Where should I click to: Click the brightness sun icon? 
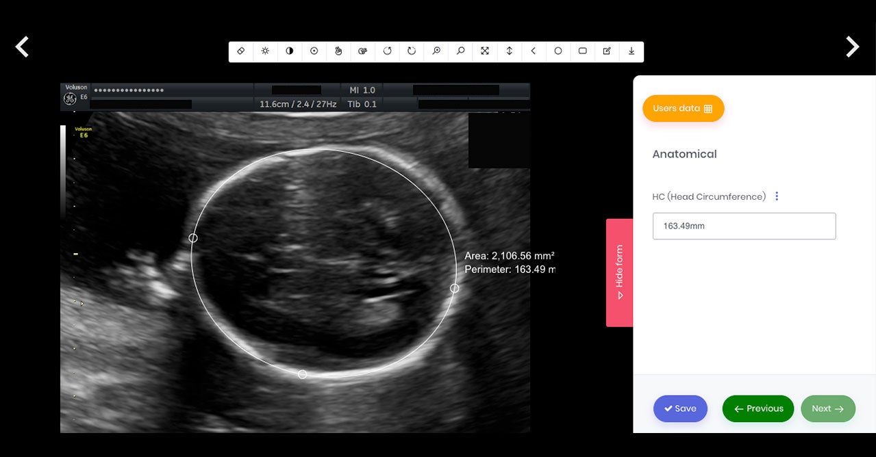click(265, 51)
